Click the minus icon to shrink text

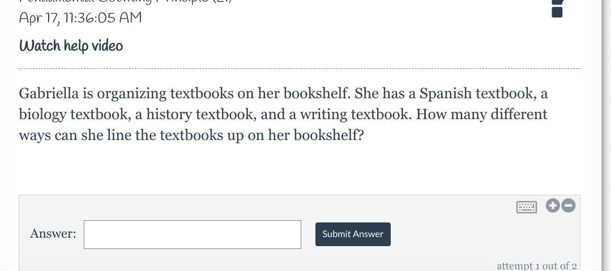(x=568, y=206)
